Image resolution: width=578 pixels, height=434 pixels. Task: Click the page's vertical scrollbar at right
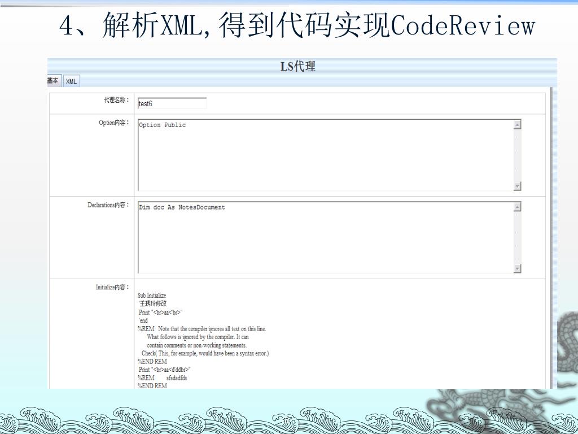[552, 238]
